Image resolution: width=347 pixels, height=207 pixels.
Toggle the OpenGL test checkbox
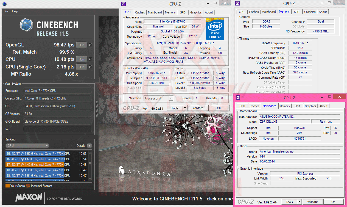click(90, 45)
